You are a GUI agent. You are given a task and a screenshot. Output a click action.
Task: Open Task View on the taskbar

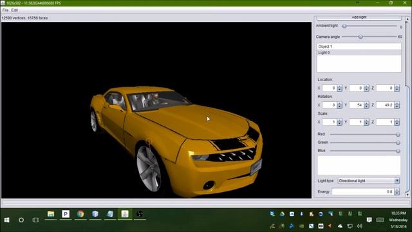[x=36, y=220]
